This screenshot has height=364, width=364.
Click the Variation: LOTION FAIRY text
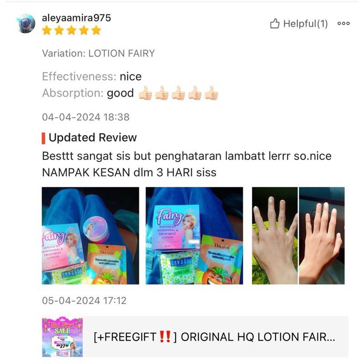pos(98,53)
